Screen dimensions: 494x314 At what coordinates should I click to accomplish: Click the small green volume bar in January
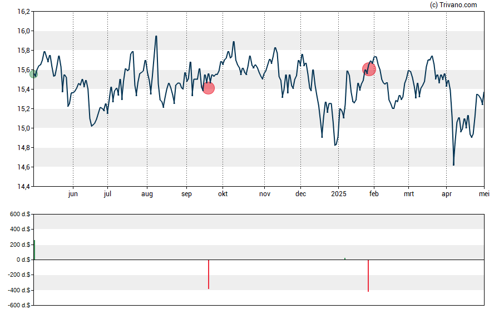pos(345,259)
